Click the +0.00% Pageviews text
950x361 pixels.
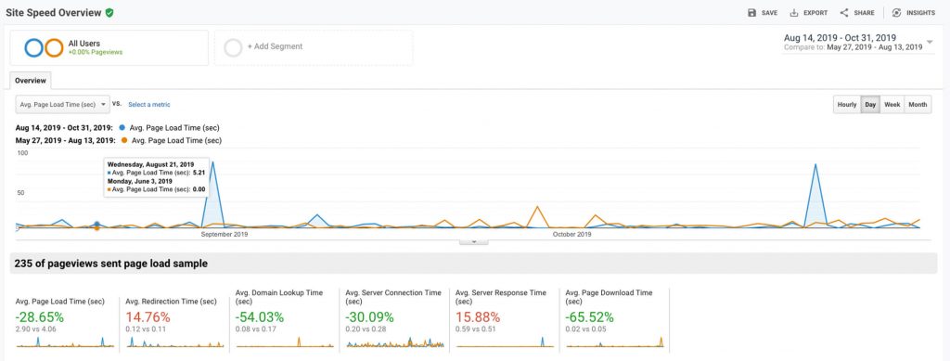96,52
